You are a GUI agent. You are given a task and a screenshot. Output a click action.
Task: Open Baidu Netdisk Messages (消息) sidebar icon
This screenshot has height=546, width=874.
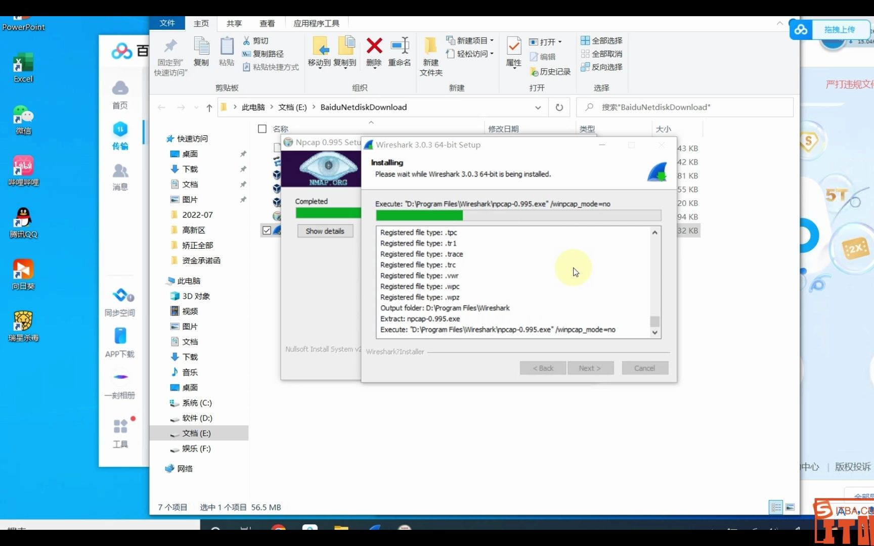tap(120, 177)
